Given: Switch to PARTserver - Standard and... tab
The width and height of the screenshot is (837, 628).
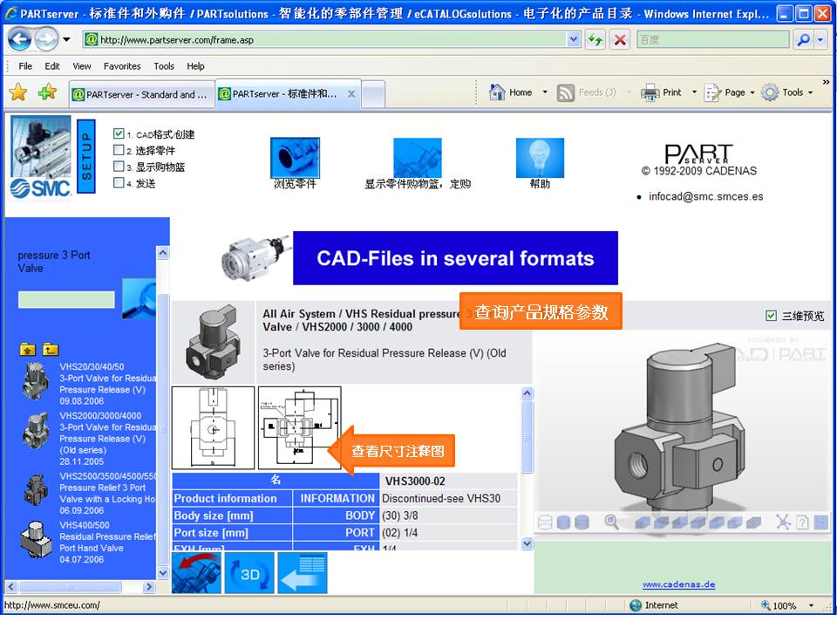Looking at the screenshot, I should click(x=141, y=94).
